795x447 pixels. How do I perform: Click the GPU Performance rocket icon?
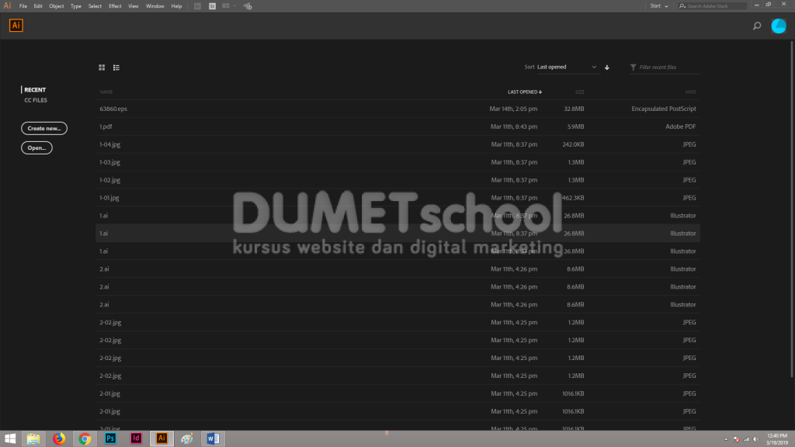[x=248, y=6]
